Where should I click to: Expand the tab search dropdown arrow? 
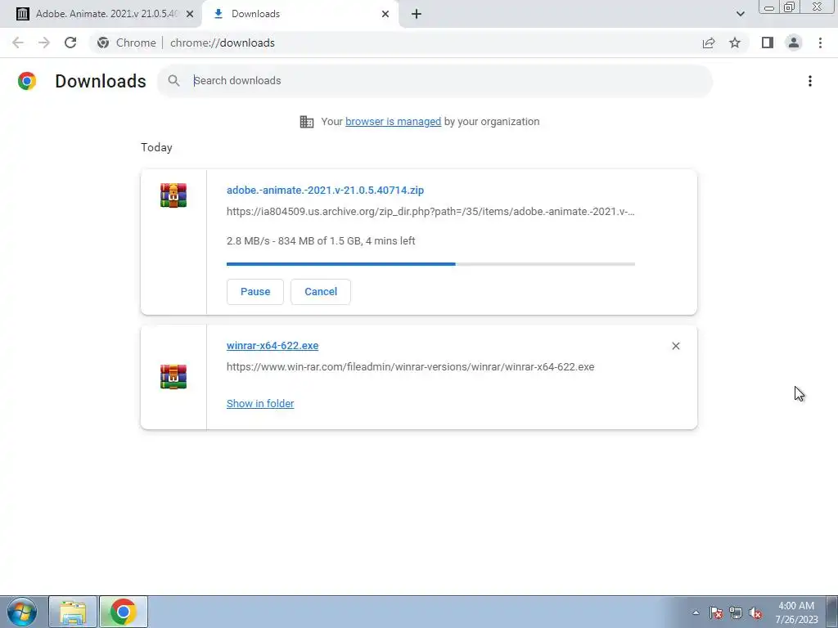point(740,14)
